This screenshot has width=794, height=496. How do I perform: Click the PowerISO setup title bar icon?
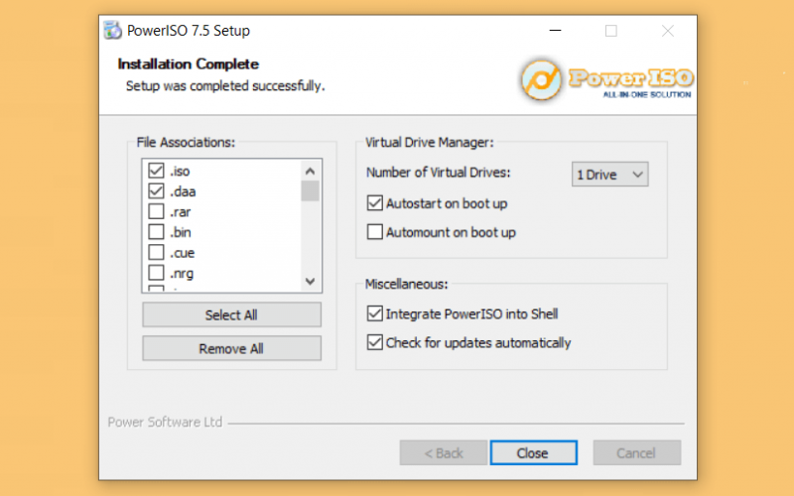[112, 31]
